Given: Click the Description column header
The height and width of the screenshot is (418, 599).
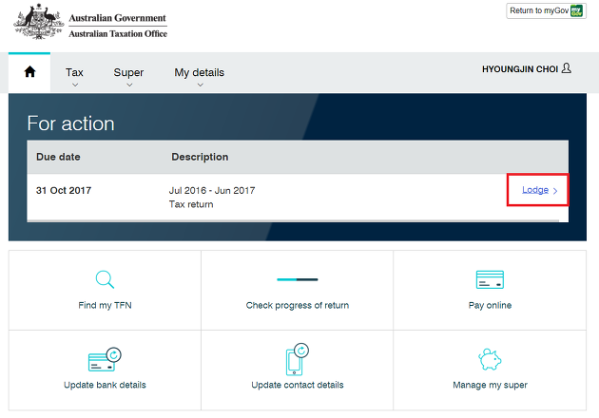Looking at the screenshot, I should [200, 157].
